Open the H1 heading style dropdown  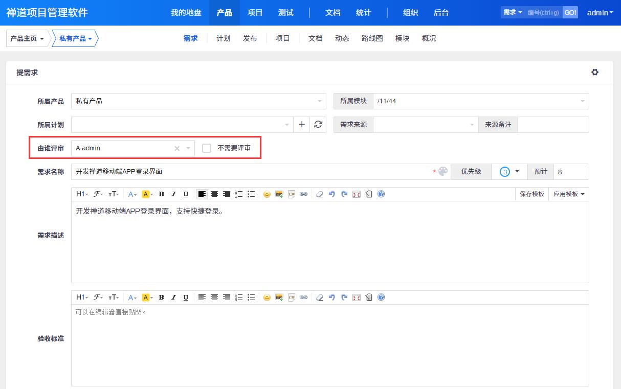(x=81, y=194)
